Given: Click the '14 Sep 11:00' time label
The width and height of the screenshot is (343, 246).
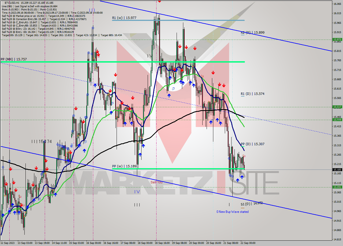Looking at the screenshot, I should click(x=59, y=243).
